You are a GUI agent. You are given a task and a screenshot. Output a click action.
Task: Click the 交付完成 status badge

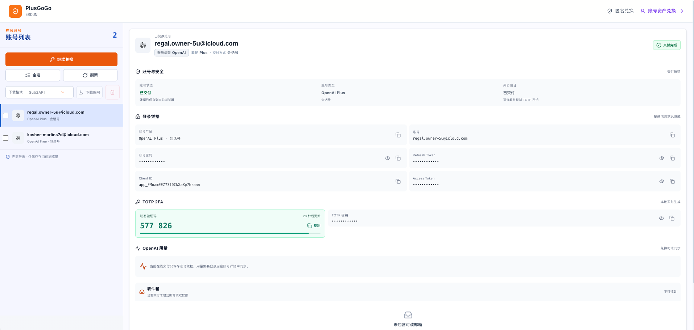667,45
